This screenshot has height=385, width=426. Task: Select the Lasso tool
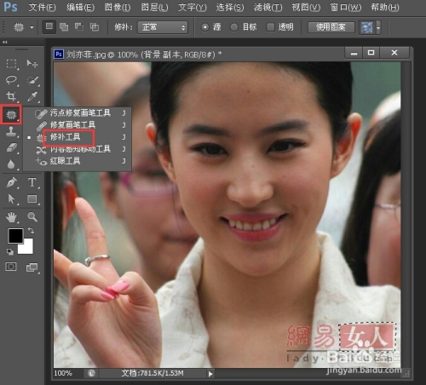coord(11,80)
